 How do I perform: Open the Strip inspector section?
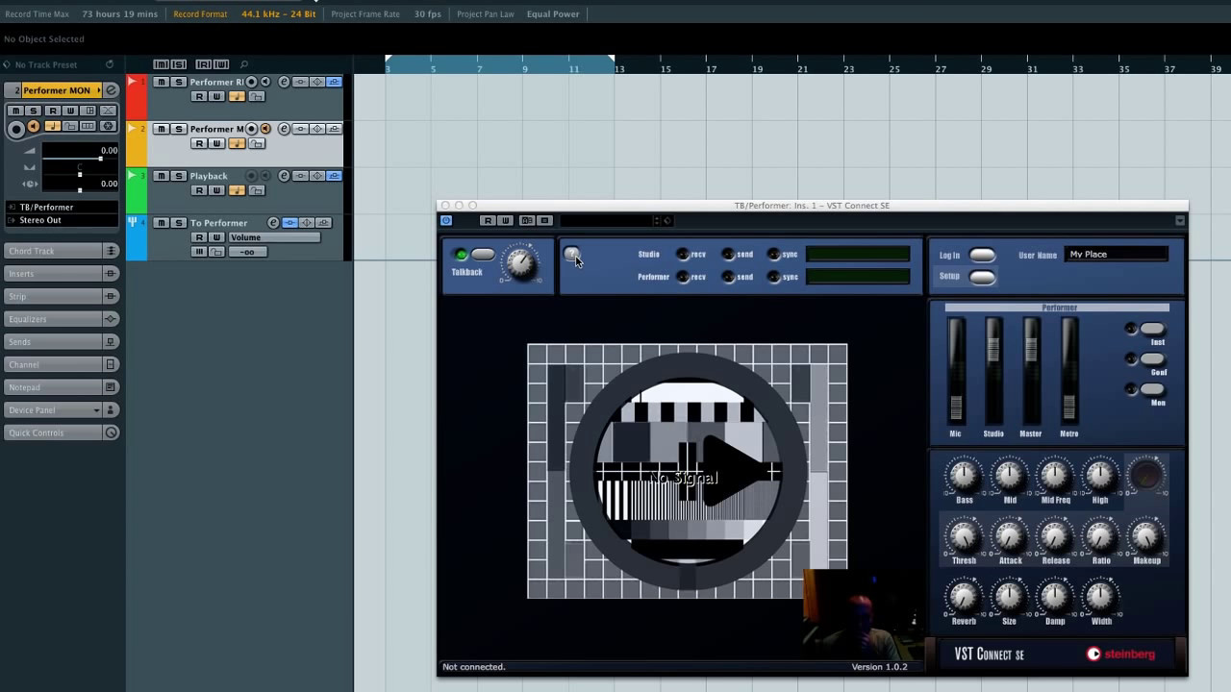pyautogui.click(x=52, y=296)
